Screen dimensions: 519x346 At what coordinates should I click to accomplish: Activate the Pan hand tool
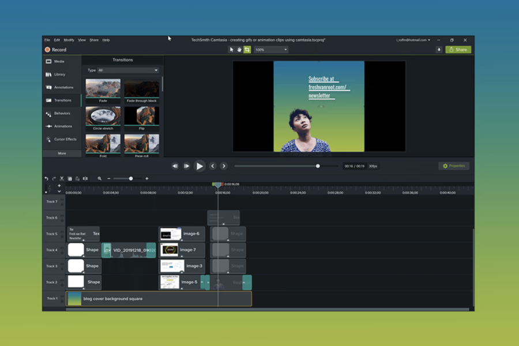pos(239,50)
